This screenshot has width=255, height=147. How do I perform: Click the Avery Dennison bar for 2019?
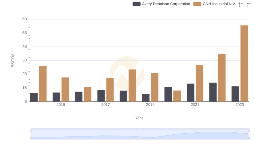tap(146, 98)
